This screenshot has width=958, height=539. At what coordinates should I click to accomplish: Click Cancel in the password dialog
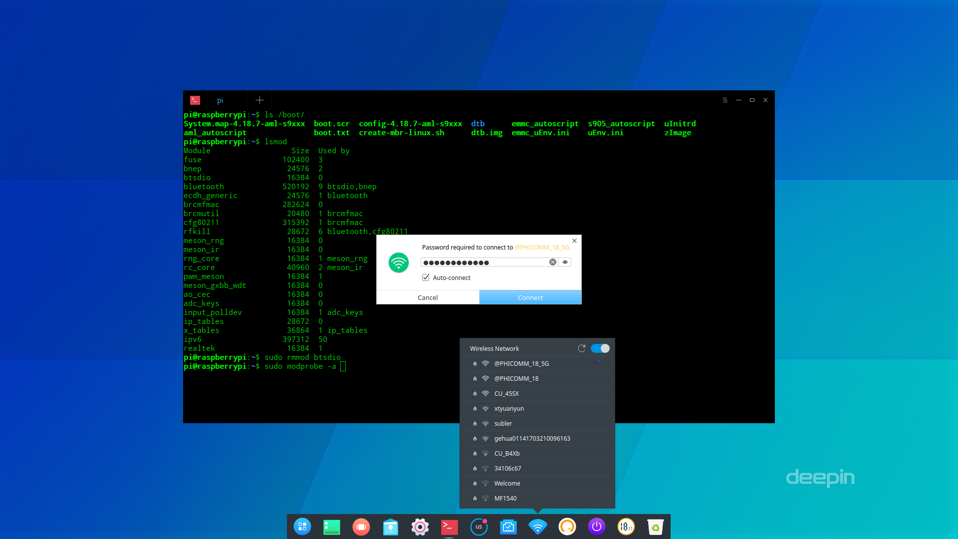(428, 297)
